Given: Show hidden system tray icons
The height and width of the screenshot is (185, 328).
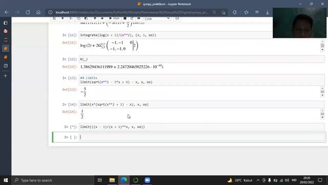Looking at the screenshot, I should coord(258,180).
